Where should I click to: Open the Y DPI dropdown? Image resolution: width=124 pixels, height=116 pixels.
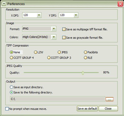(76, 15)
